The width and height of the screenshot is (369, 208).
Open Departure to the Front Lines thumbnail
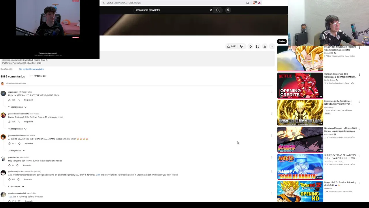(300, 113)
